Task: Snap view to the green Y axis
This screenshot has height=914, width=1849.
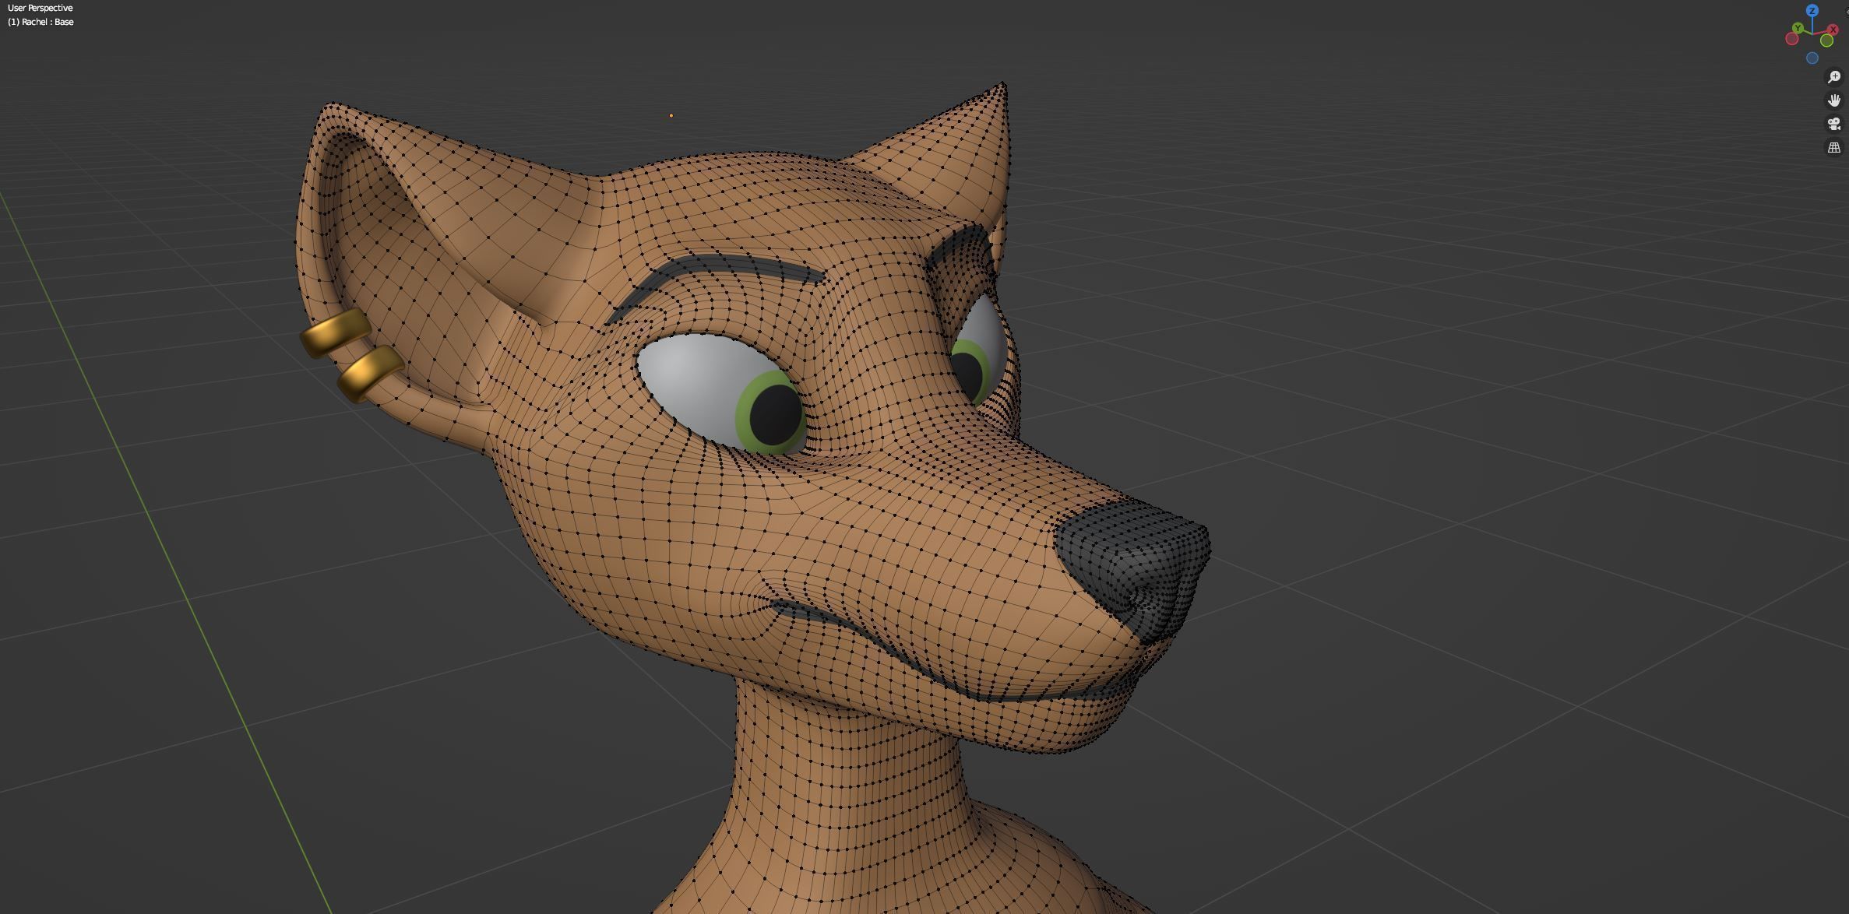Action: [x=1798, y=28]
